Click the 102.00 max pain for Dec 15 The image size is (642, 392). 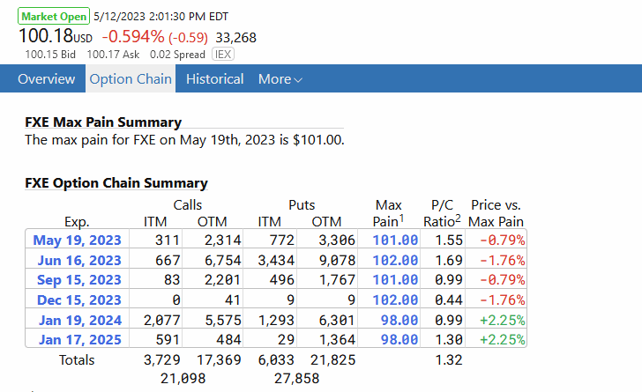tap(396, 300)
